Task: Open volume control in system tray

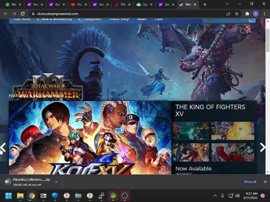Action: pos(237,195)
